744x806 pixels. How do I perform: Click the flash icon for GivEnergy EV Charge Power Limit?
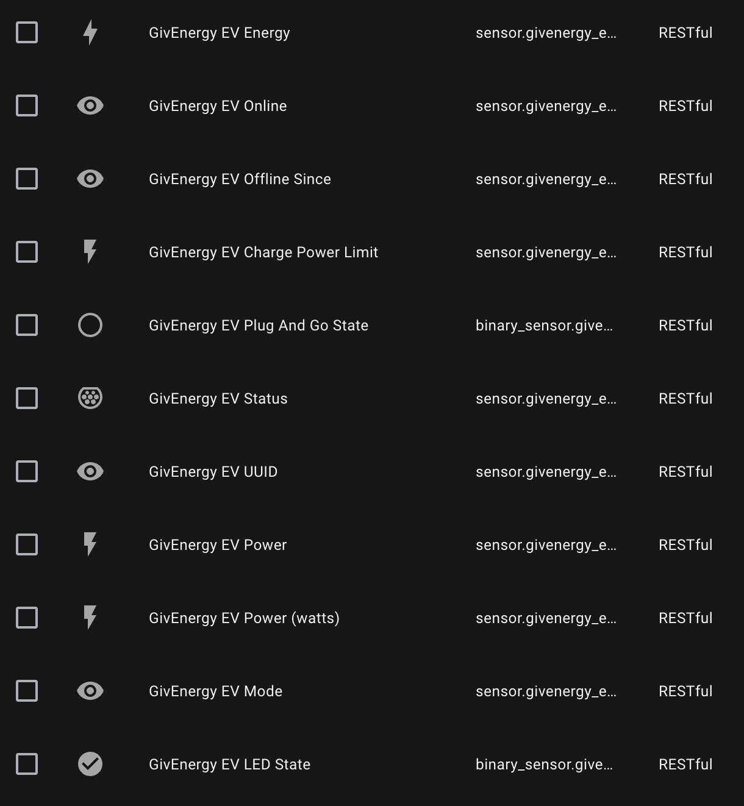[x=90, y=252]
